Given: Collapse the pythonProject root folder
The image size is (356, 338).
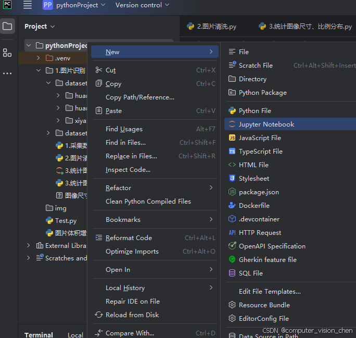Looking at the screenshot, I should (29, 45).
